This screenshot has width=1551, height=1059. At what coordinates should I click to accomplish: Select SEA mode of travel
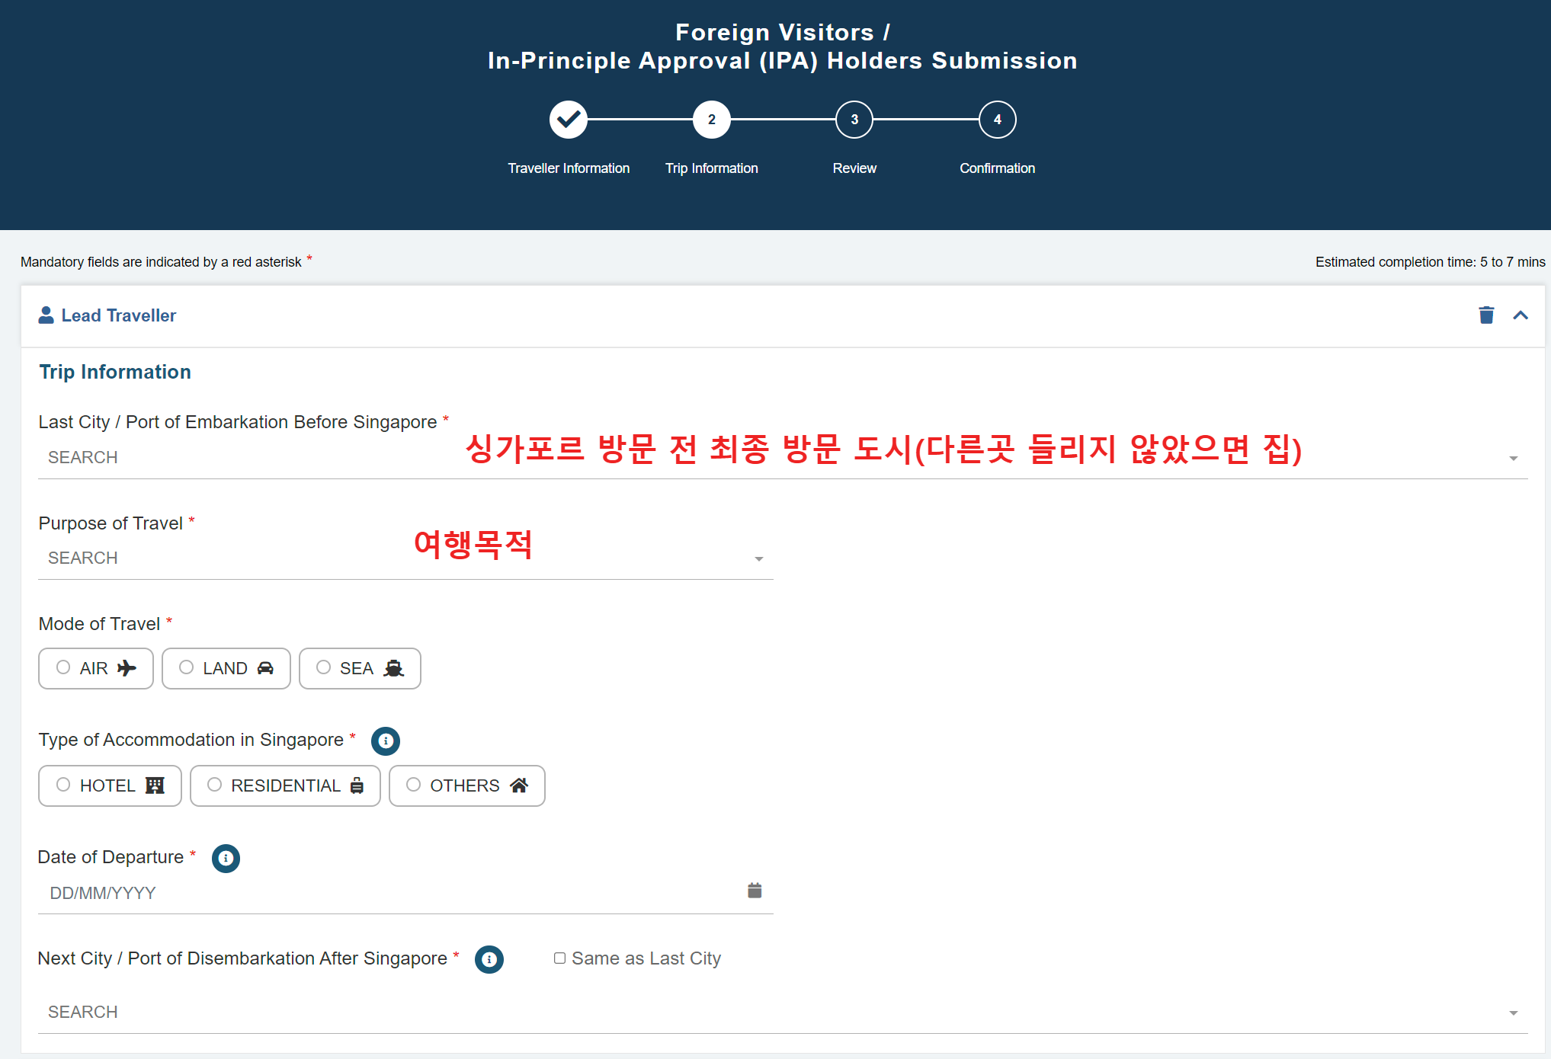pos(360,668)
